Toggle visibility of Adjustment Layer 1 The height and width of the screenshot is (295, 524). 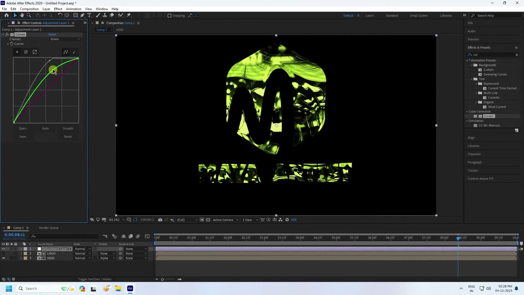[4, 249]
